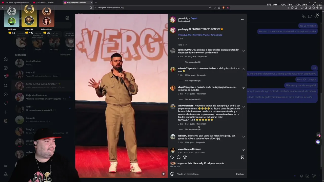The height and width of the screenshot is (182, 324).
Task: Open the emoji picker in comment box
Action: tap(172, 174)
